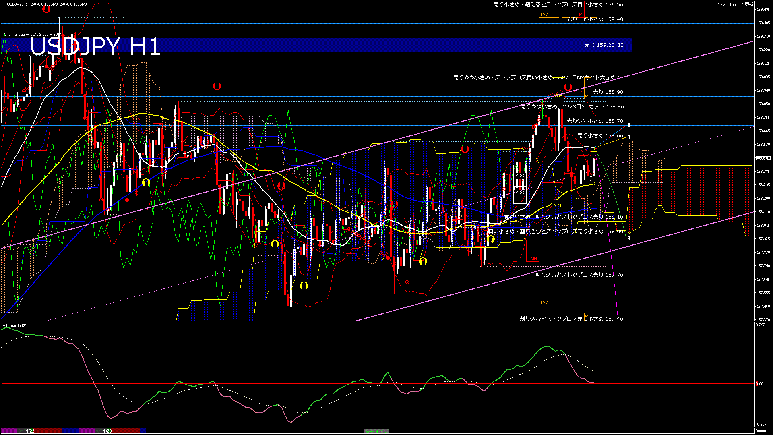Toggle the green macd ON button
Image resolution: width=773 pixels, height=435 pixels.
tap(376, 431)
